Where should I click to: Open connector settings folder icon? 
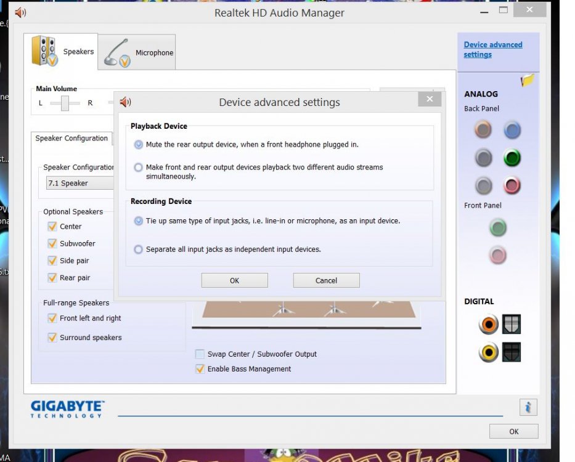point(528,80)
